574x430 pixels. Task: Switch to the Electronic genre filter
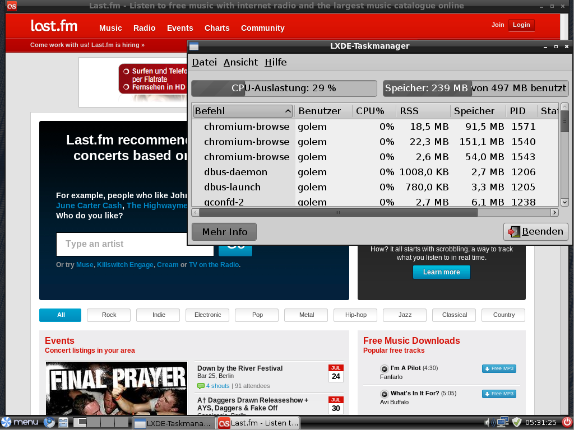click(207, 315)
